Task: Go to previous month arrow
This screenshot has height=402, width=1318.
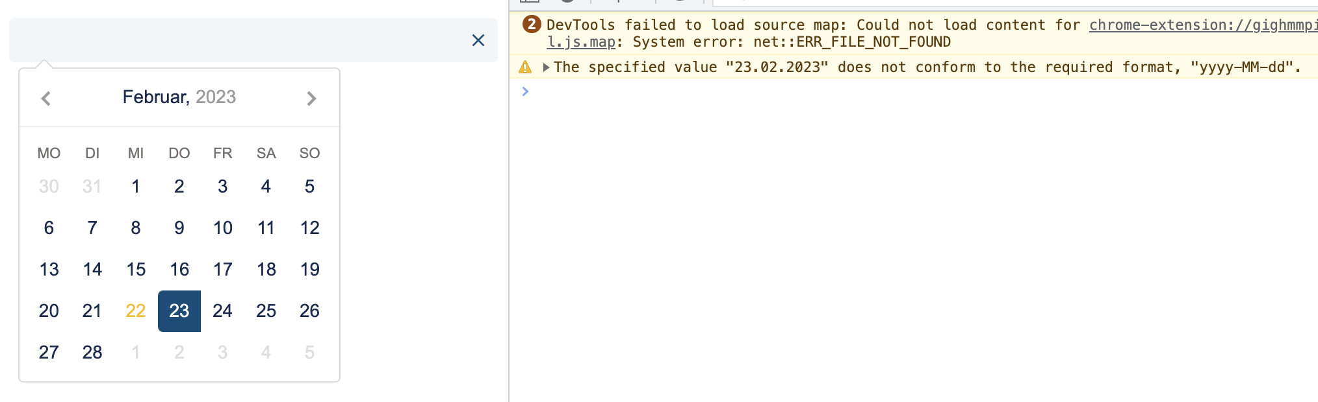Action: [46, 99]
